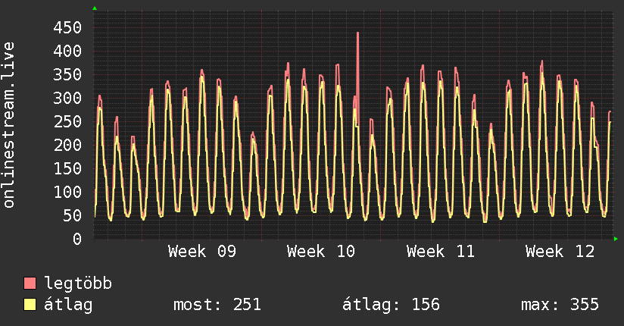
Task: Click the 0 y-axis tick label
Action: [76, 239]
